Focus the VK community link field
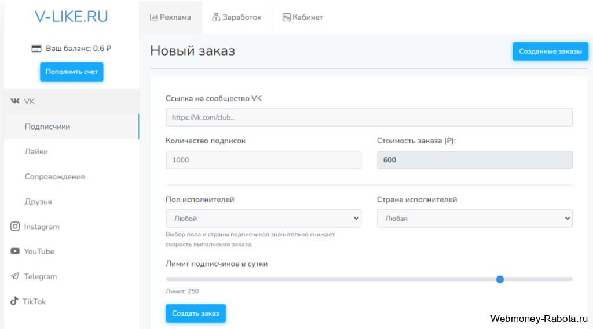This screenshot has width=593, height=329. 369,117
